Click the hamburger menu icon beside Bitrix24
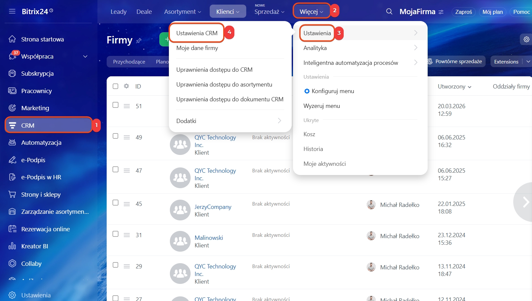This screenshot has height=301, width=532. coord(12,12)
